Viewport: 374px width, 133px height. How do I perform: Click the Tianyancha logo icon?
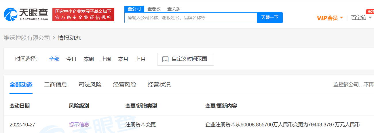click(11, 15)
